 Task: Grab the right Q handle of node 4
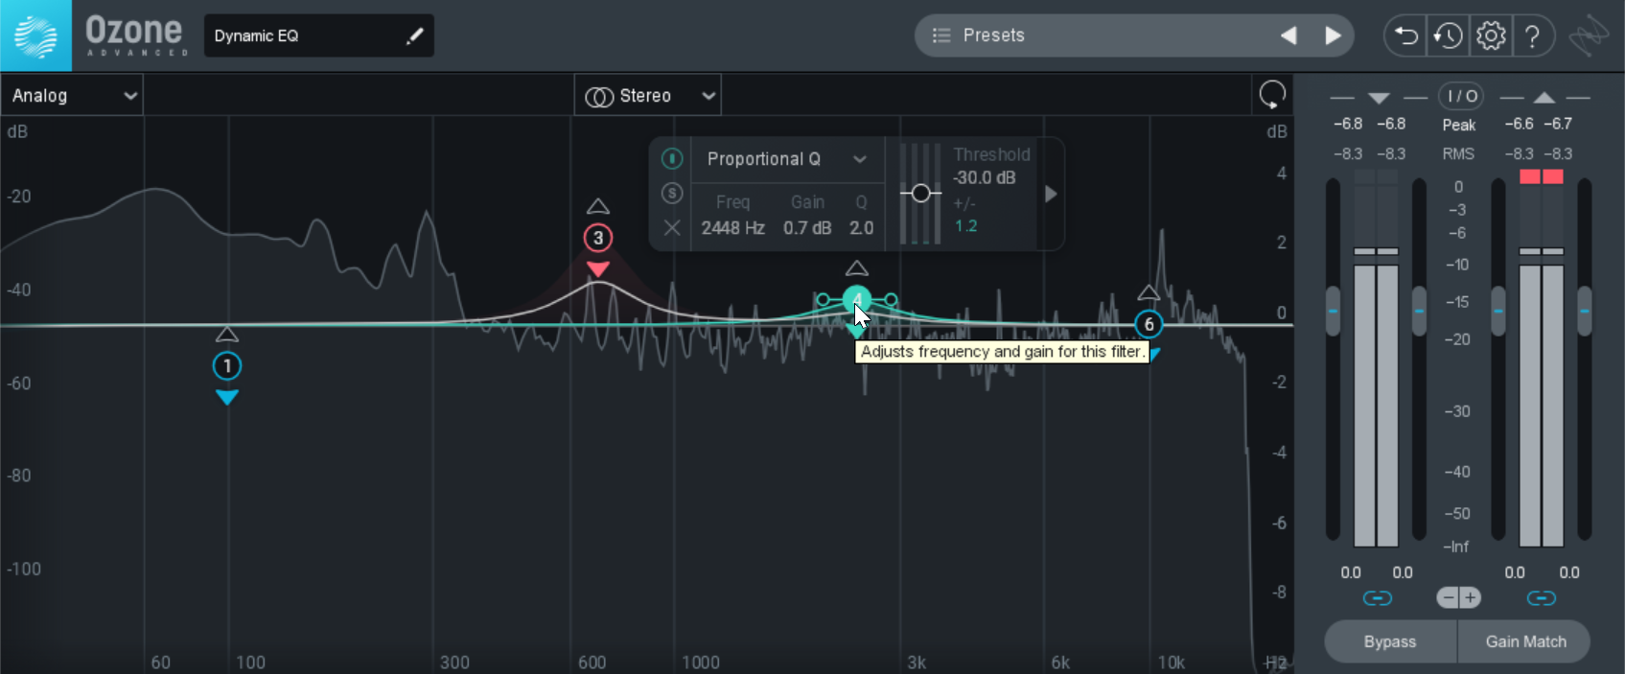click(x=892, y=300)
